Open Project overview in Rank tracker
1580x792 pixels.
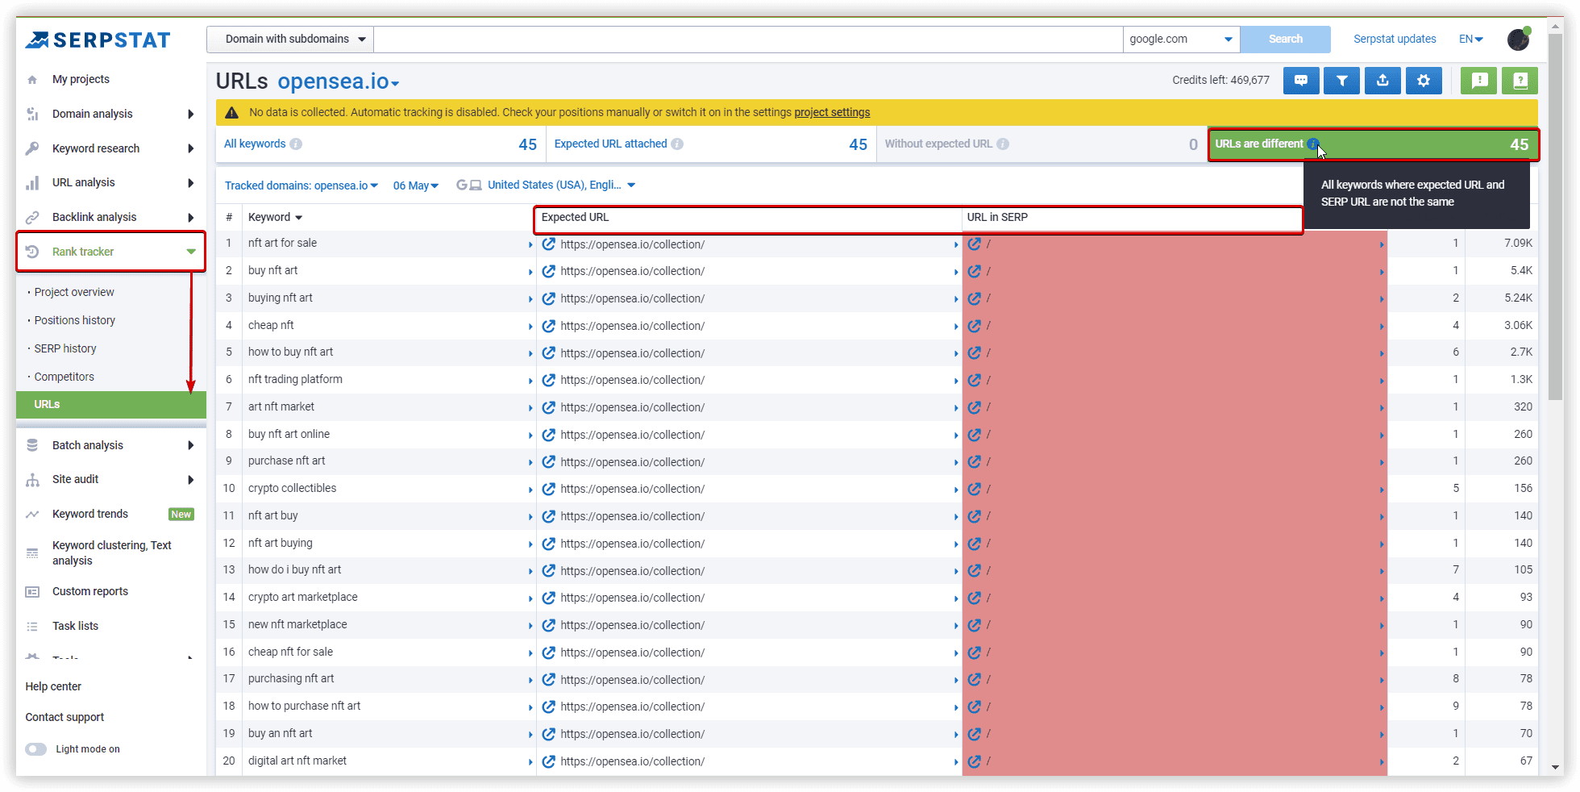tap(74, 292)
